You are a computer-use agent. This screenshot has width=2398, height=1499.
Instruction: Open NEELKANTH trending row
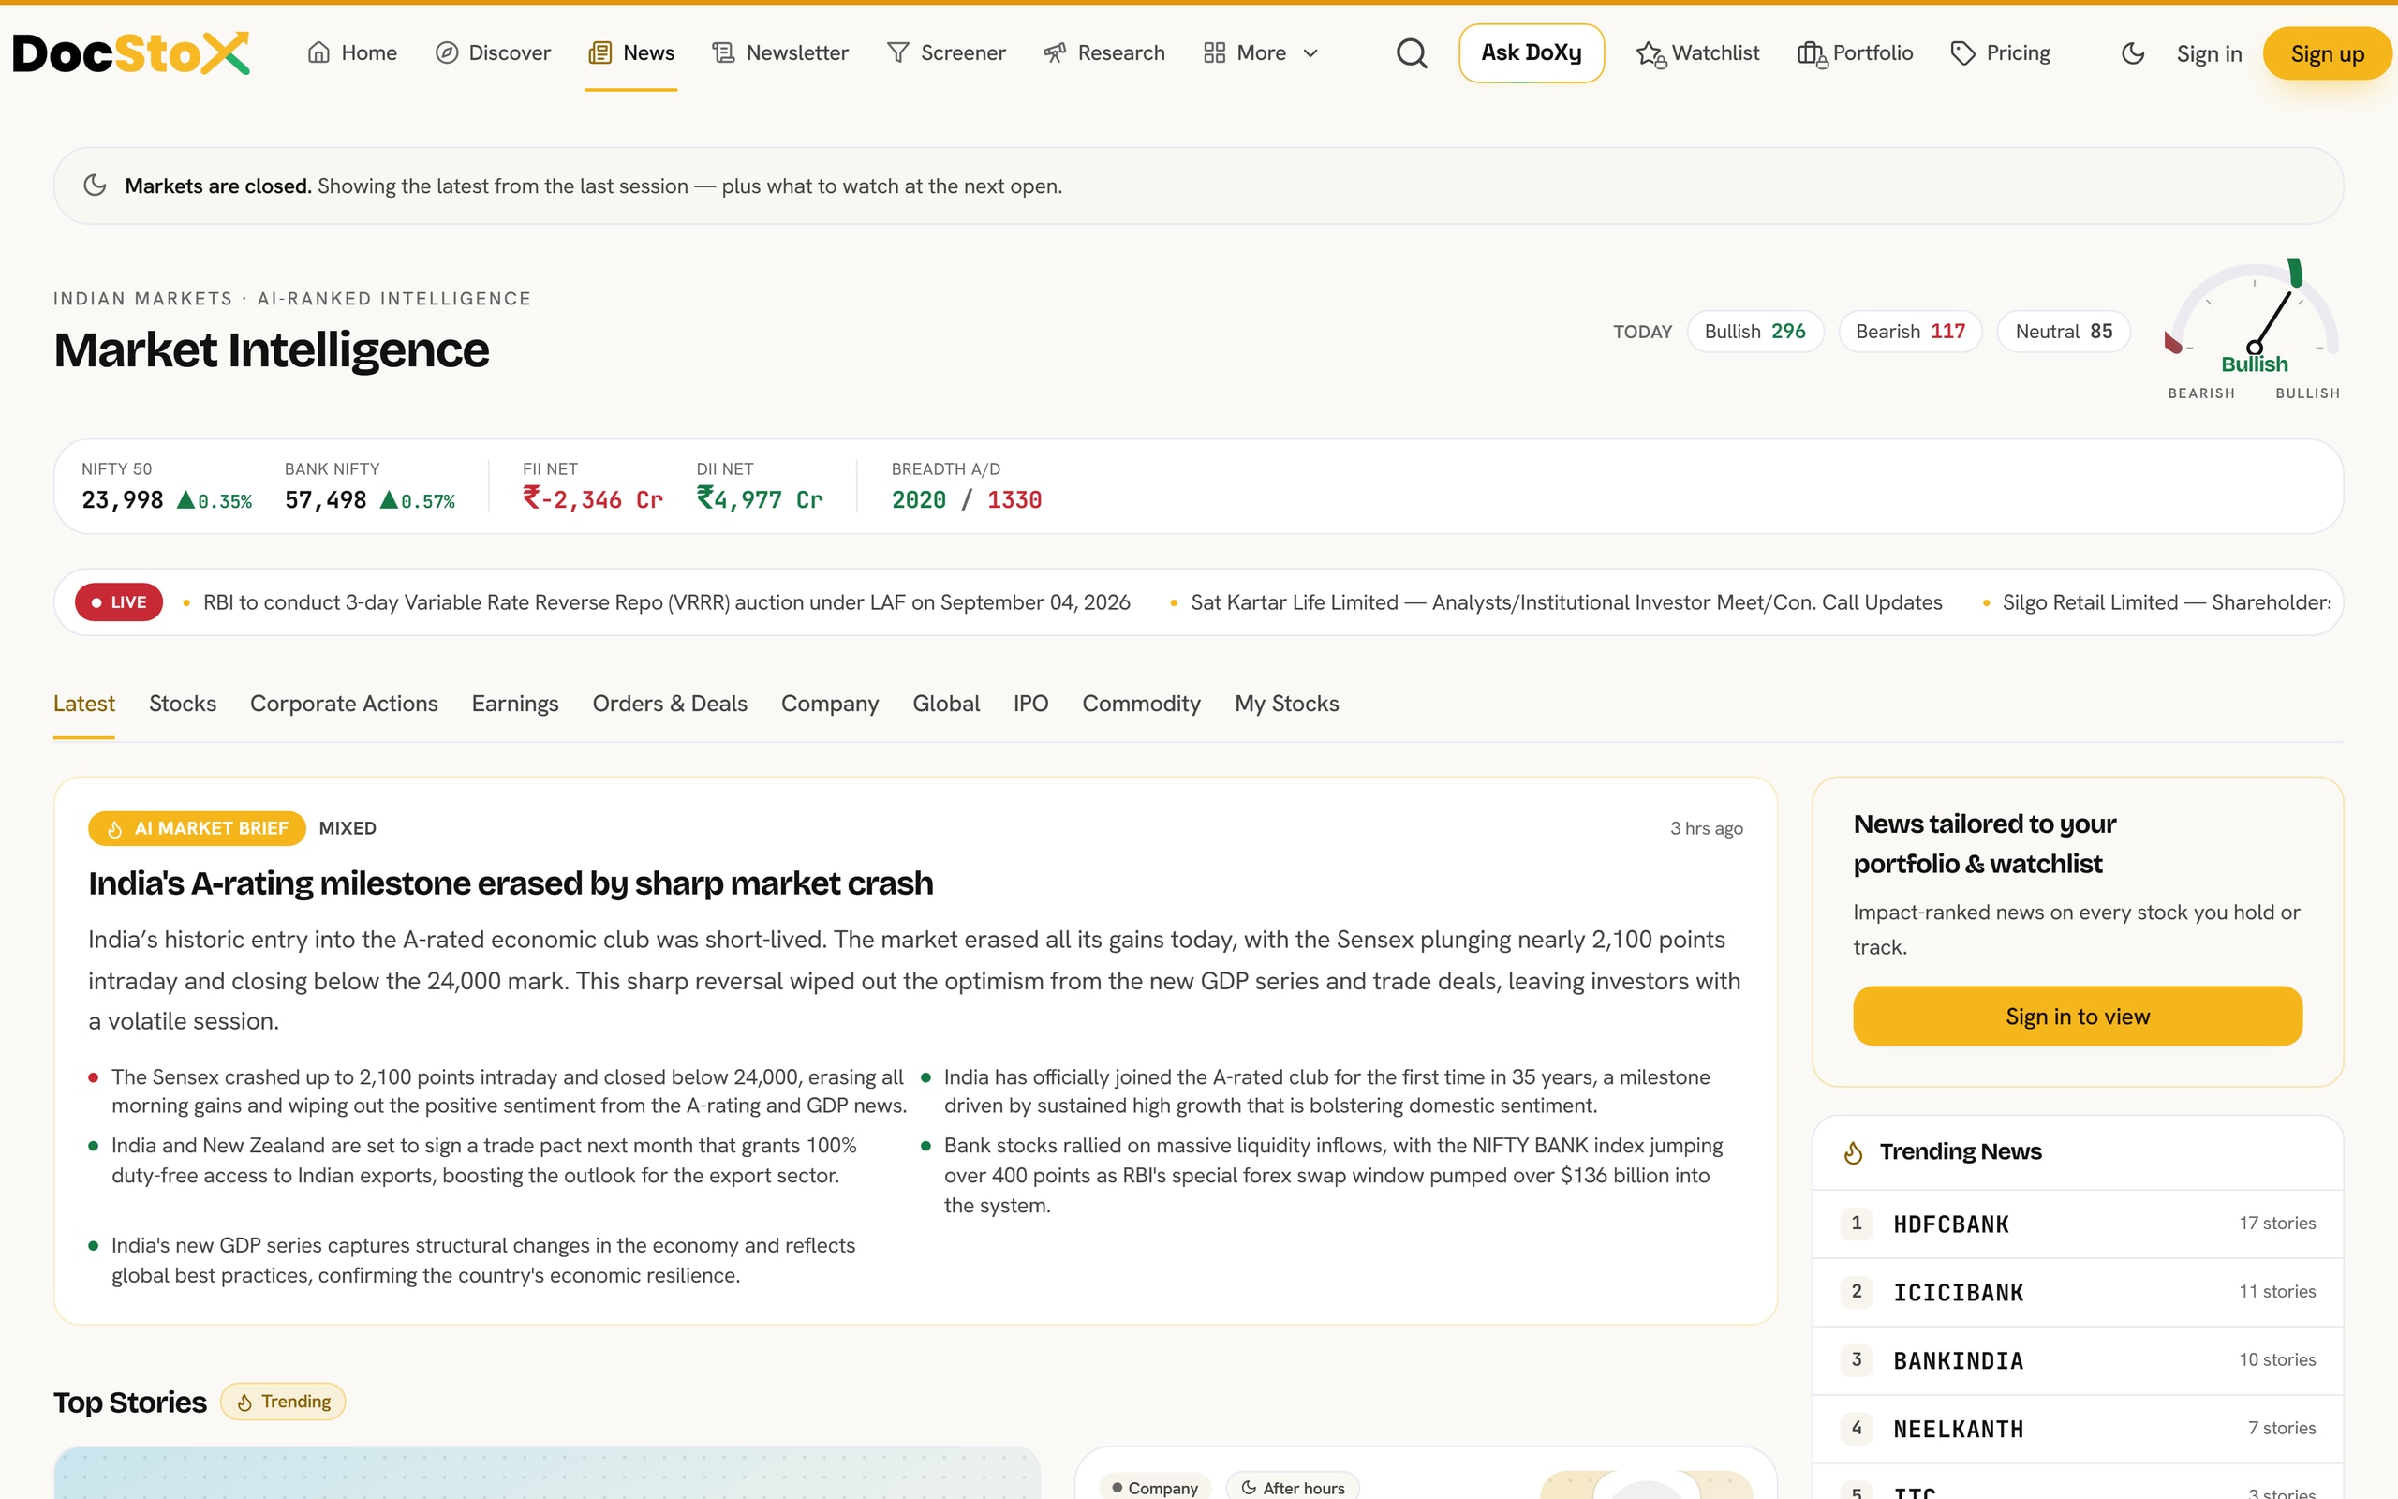coord(2077,1430)
